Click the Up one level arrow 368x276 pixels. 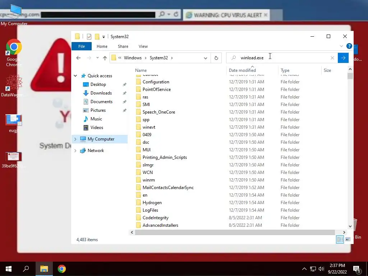point(105,58)
